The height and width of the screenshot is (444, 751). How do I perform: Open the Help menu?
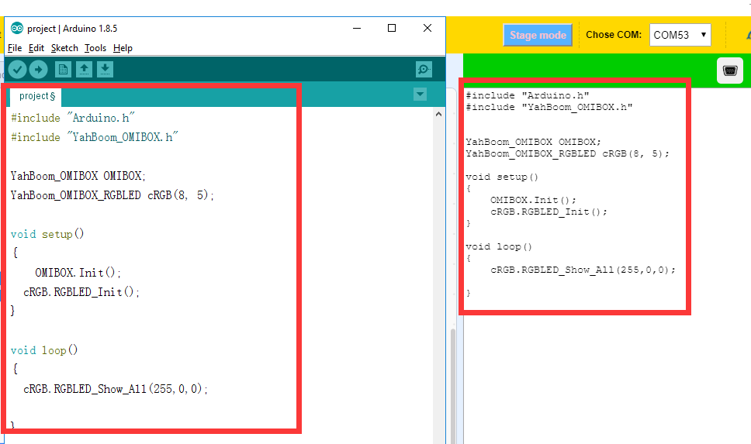(x=123, y=48)
